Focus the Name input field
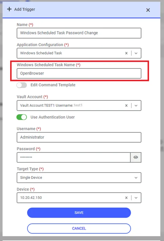Image resolution: width=164 pixels, height=241 pixels. [x=79, y=33]
